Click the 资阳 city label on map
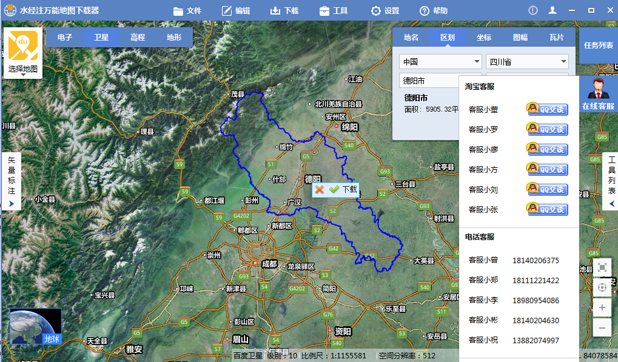618x362 pixels. [343, 331]
